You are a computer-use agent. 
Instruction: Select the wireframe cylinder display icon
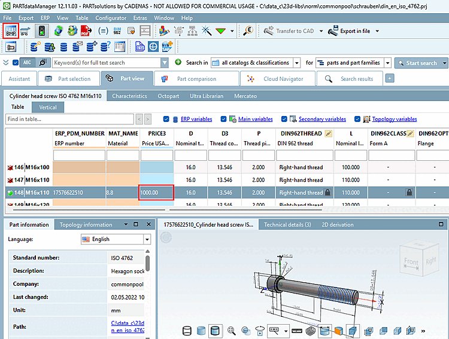(x=187, y=331)
